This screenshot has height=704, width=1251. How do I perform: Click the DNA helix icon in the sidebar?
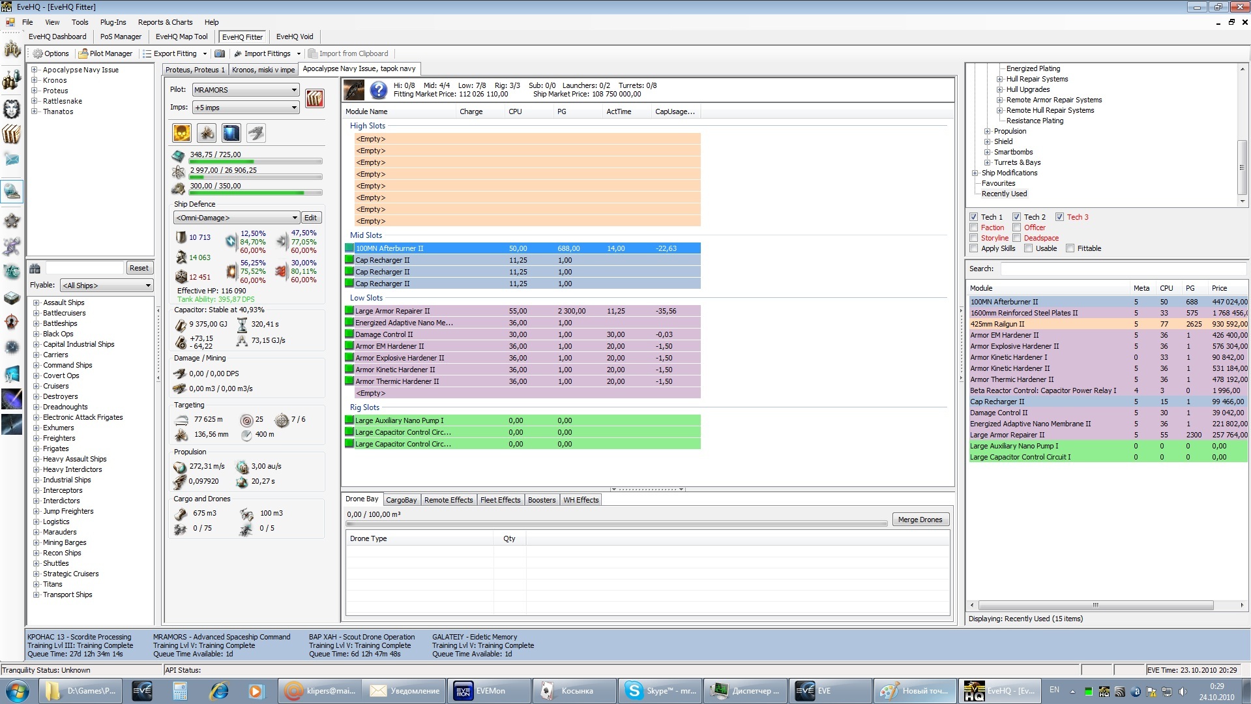point(12,246)
